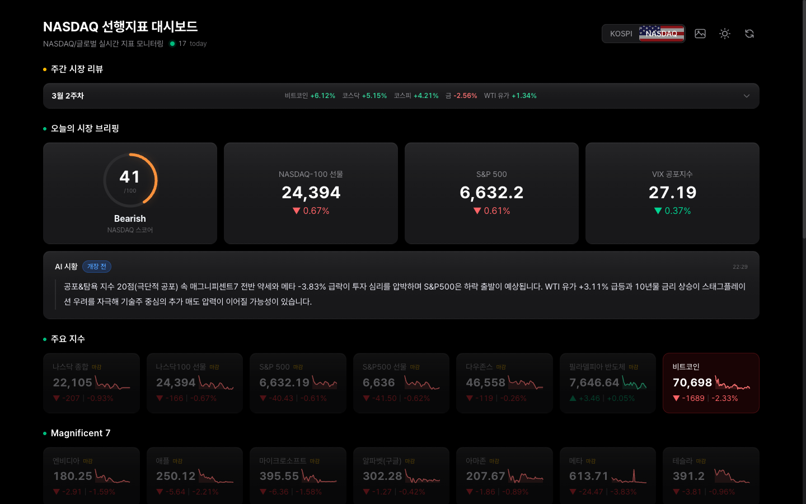Open the S&P 500 summary card
806x504 pixels.
coord(491,193)
